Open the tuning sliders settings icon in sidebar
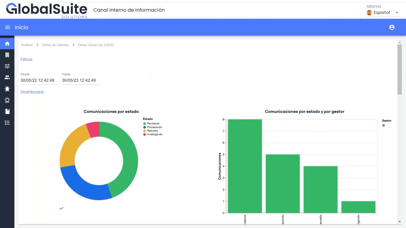 [x=7, y=66]
